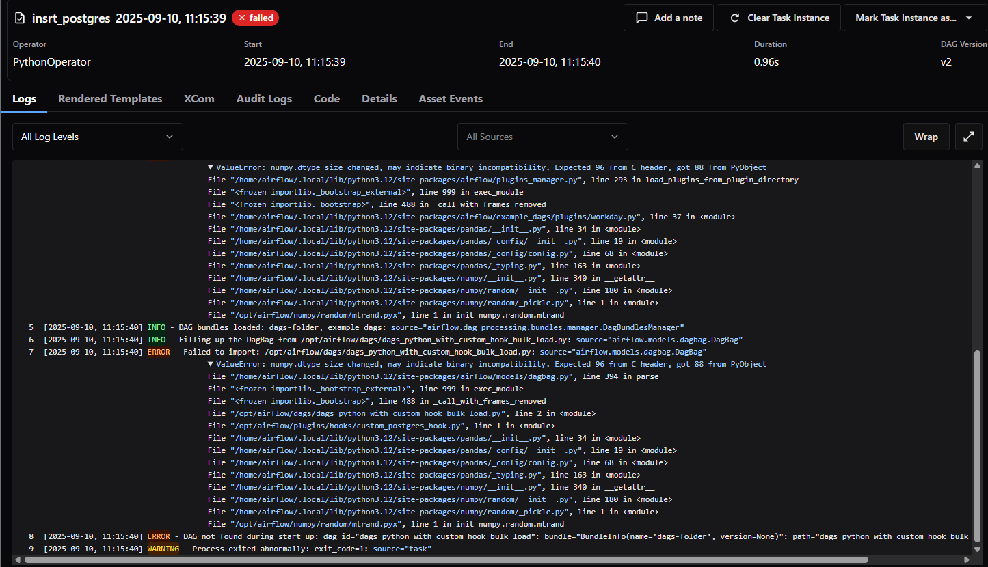
Task: Click the Add a note button
Action: coord(669,18)
